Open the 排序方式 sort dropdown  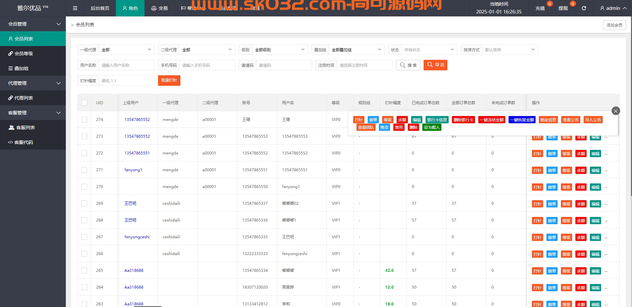pos(510,50)
